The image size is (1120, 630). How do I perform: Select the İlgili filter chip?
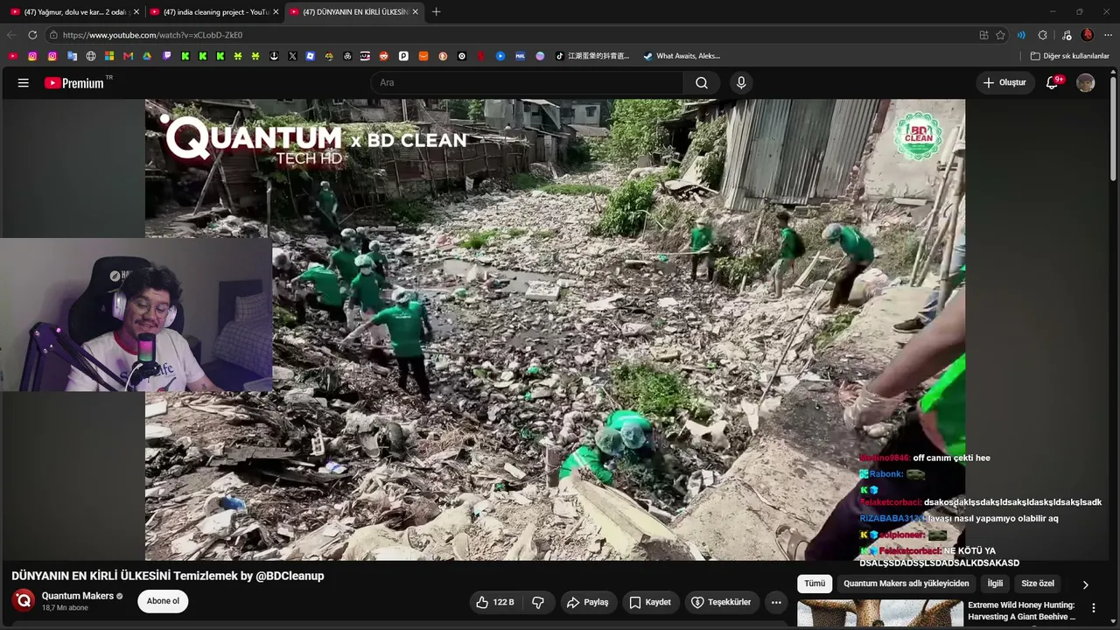coord(995,584)
